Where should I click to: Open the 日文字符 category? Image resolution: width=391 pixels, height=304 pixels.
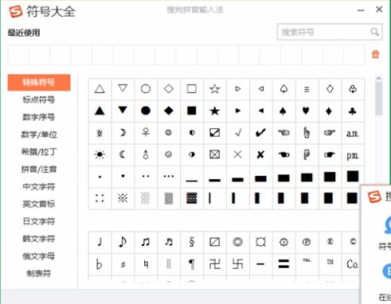(x=39, y=221)
